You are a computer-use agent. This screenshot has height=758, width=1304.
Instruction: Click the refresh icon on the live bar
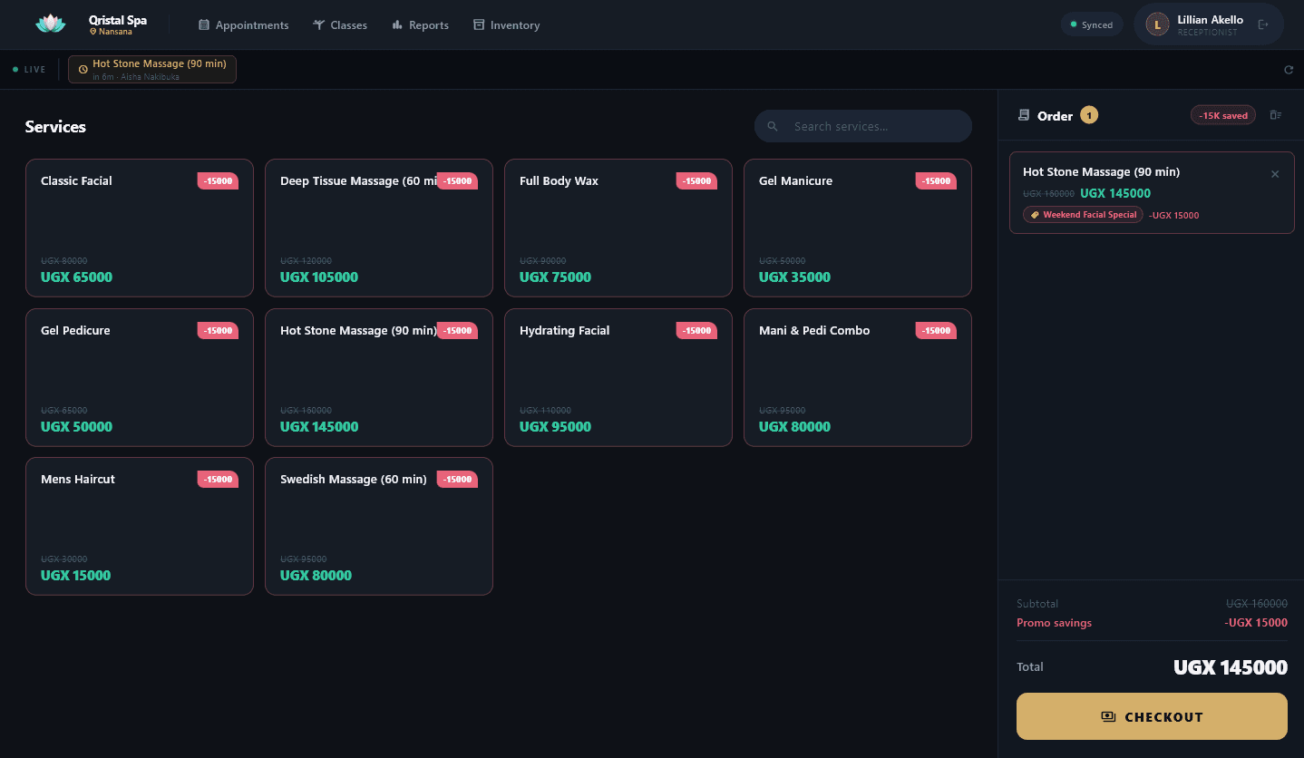tap(1289, 70)
